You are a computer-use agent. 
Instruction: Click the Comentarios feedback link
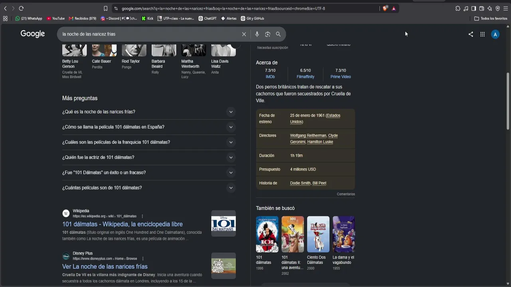tap(346, 194)
